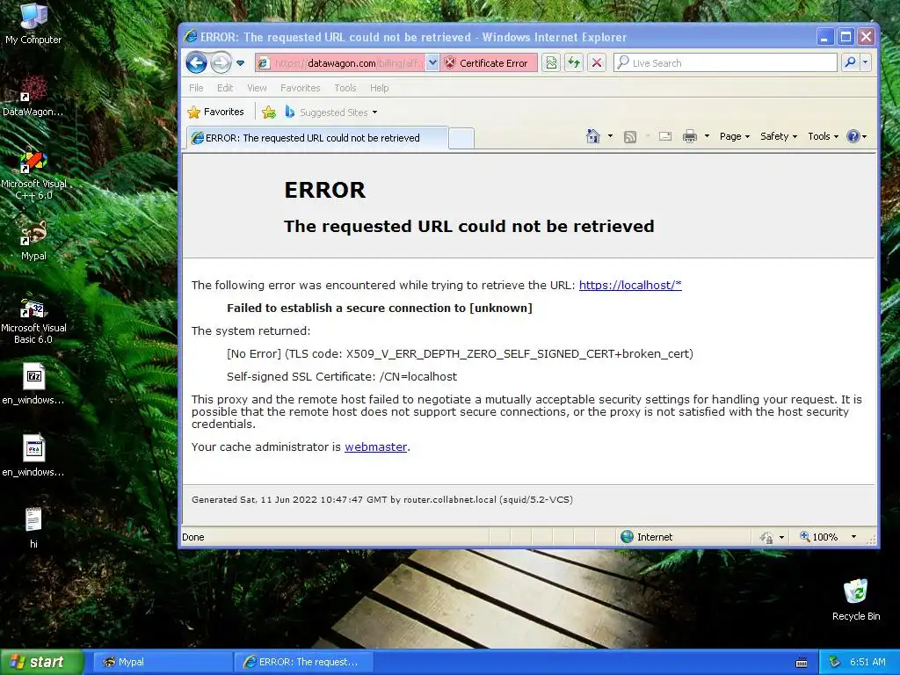Open the Favorites star button
Image resolution: width=900 pixels, height=675 pixels.
[x=216, y=112]
